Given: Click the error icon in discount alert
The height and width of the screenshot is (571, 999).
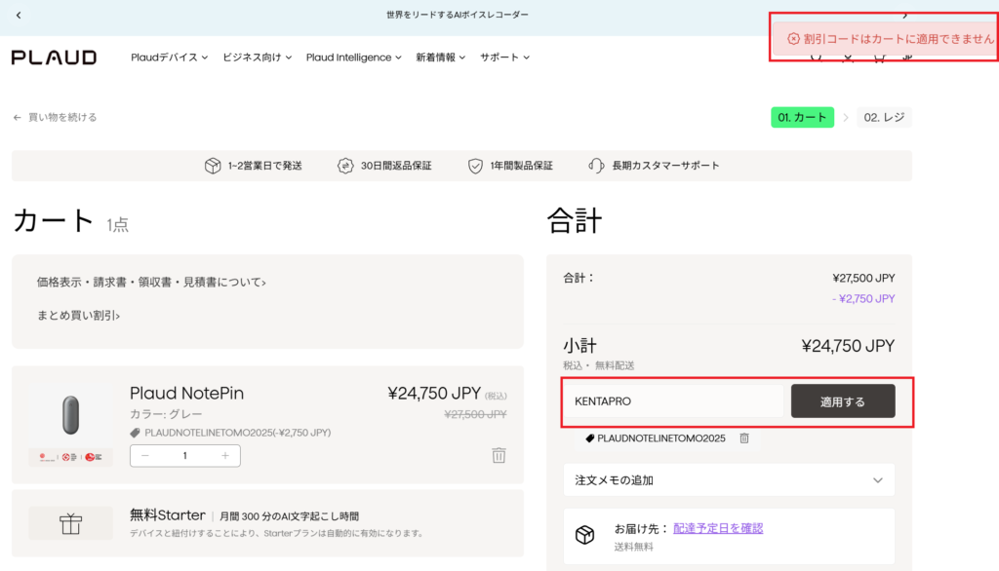Looking at the screenshot, I should point(793,39).
